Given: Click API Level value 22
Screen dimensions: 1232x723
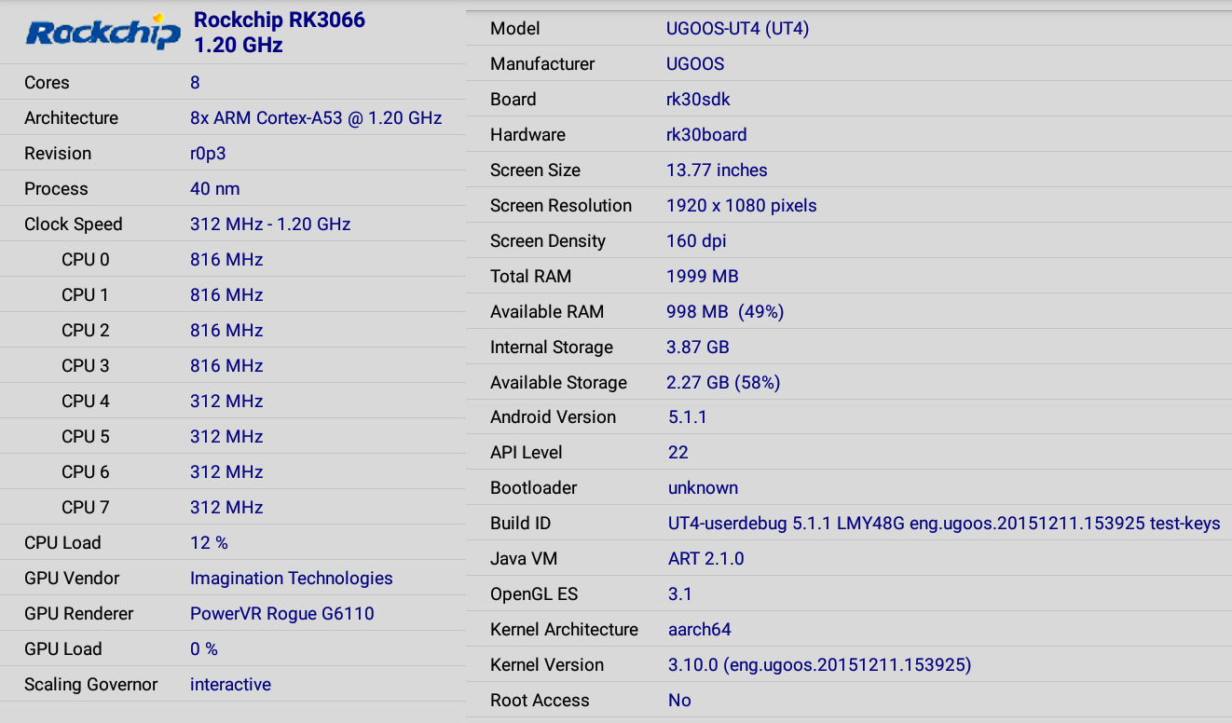Looking at the screenshot, I should (x=678, y=452).
